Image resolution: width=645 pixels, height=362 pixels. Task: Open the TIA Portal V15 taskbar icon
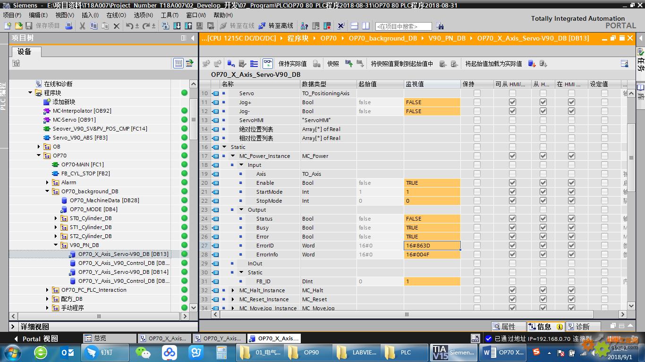(x=454, y=352)
